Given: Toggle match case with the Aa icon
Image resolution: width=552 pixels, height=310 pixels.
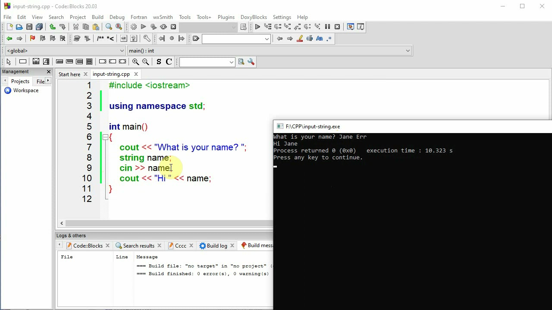Looking at the screenshot, I should point(320,39).
